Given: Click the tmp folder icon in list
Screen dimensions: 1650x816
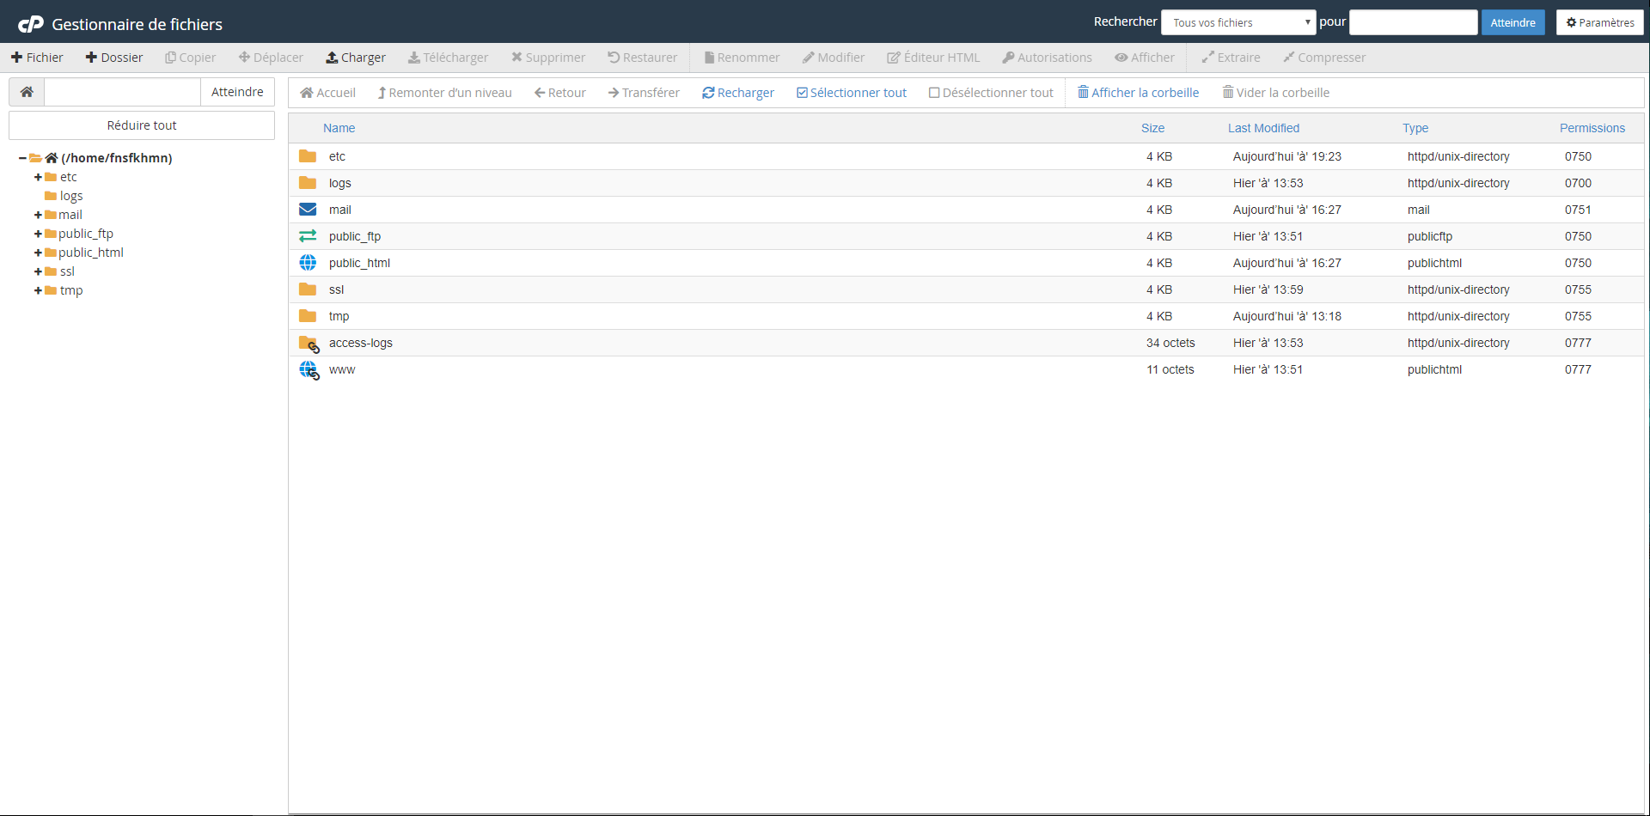Looking at the screenshot, I should pos(308,316).
